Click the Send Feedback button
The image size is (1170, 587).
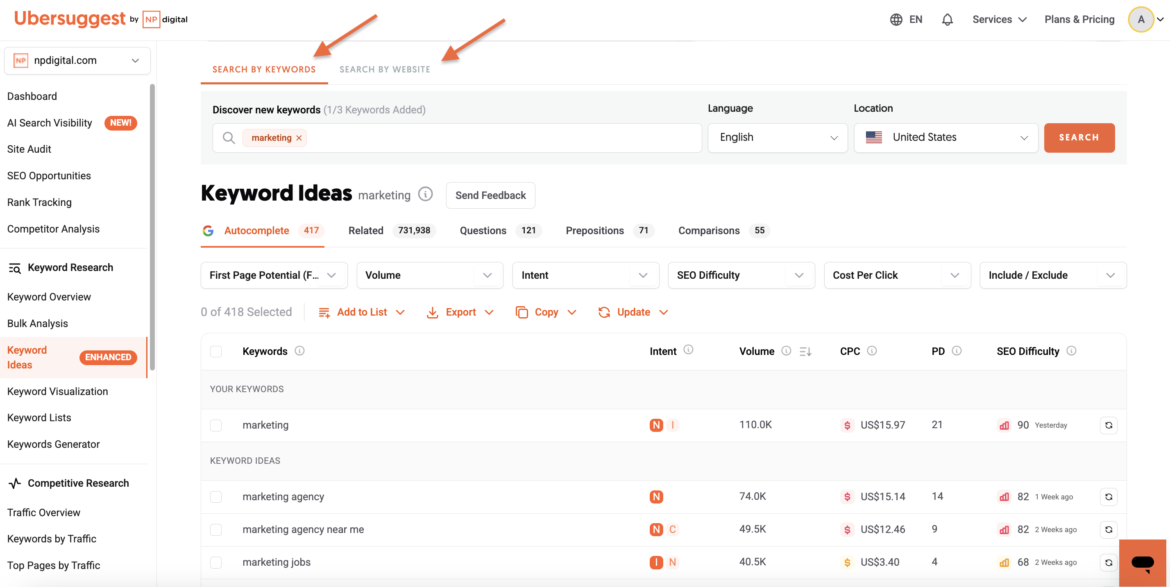490,195
